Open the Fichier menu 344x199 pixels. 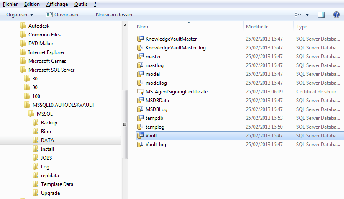[10, 4]
